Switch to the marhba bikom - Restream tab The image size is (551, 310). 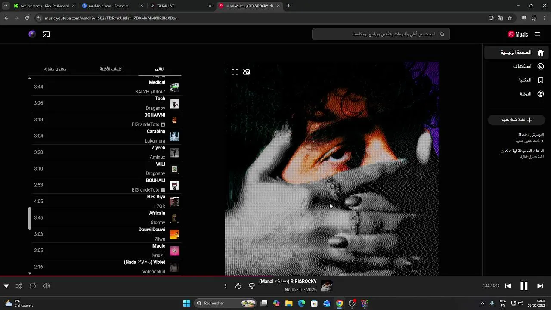pyautogui.click(x=112, y=6)
